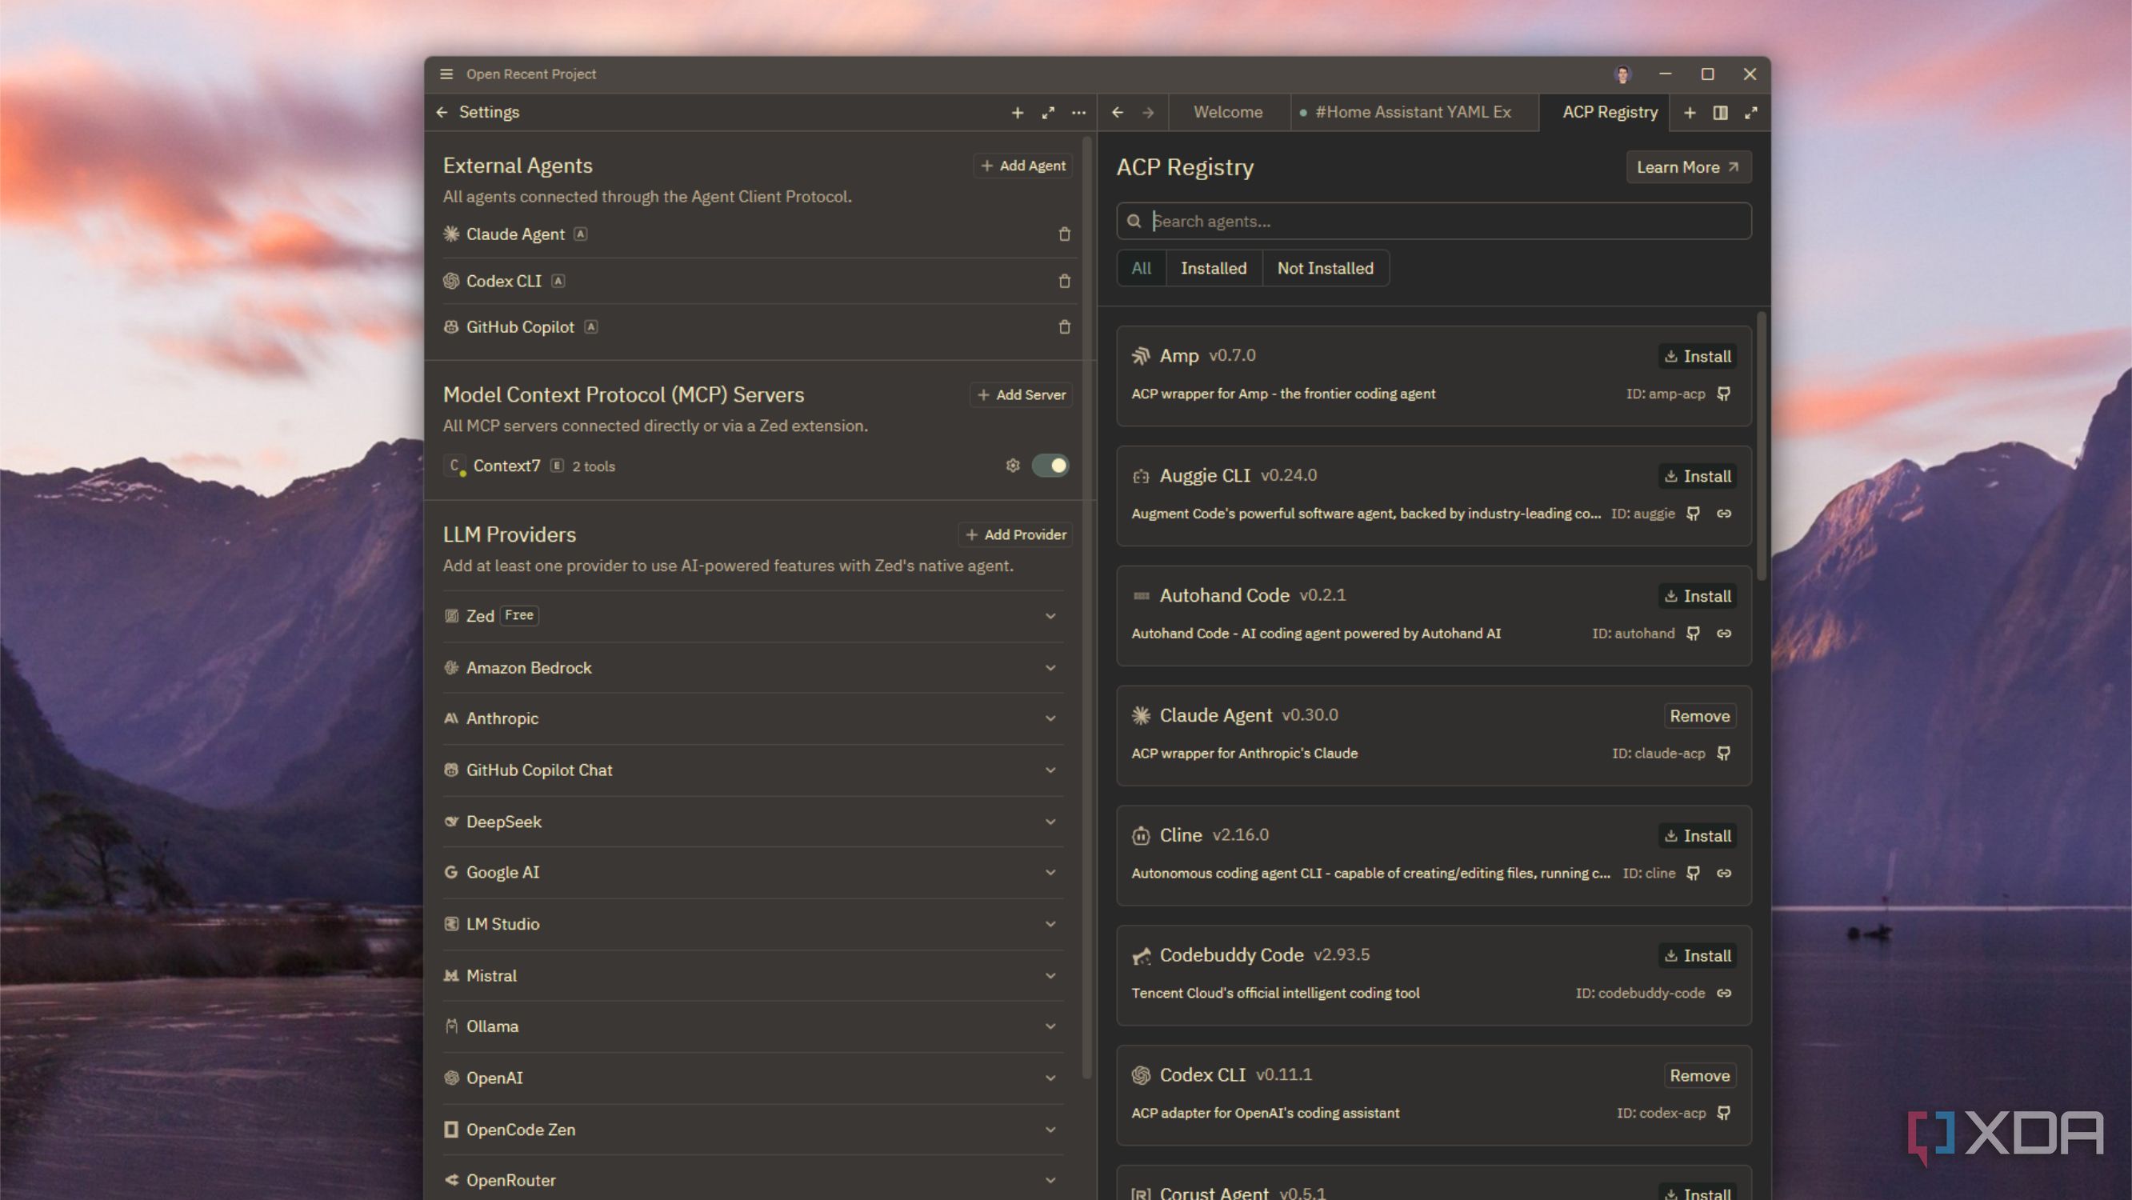Zoom the editor pane to full size
This screenshot has height=1200, width=2132.
pyautogui.click(x=1750, y=113)
